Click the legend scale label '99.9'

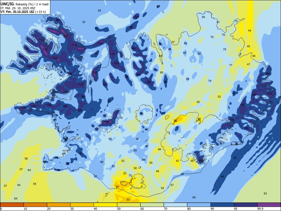click(x=260, y=209)
